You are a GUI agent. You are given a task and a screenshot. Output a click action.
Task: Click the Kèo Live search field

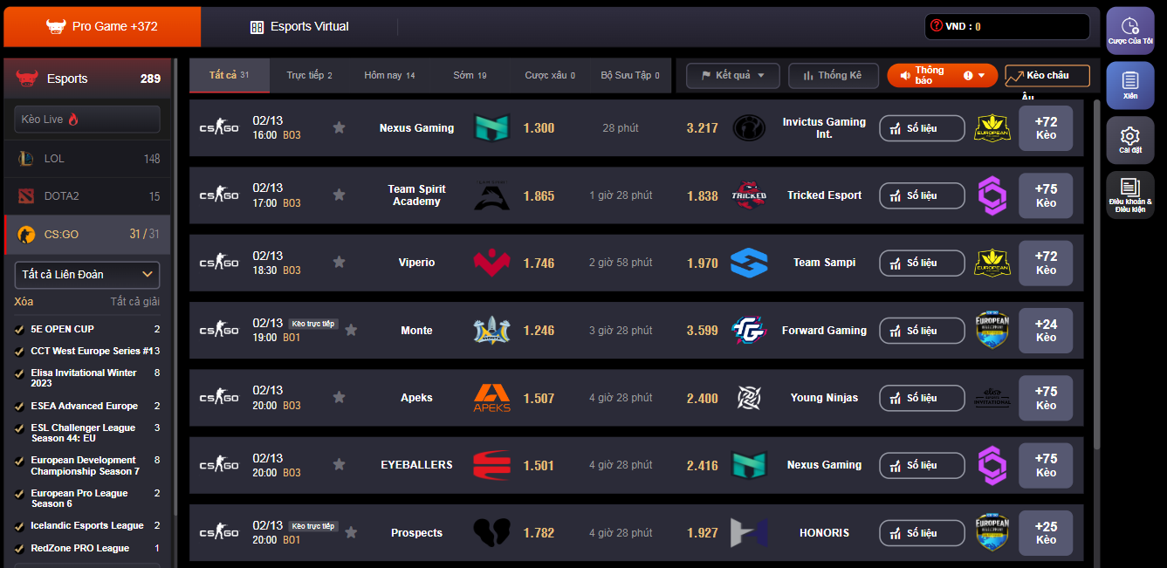(x=87, y=120)
